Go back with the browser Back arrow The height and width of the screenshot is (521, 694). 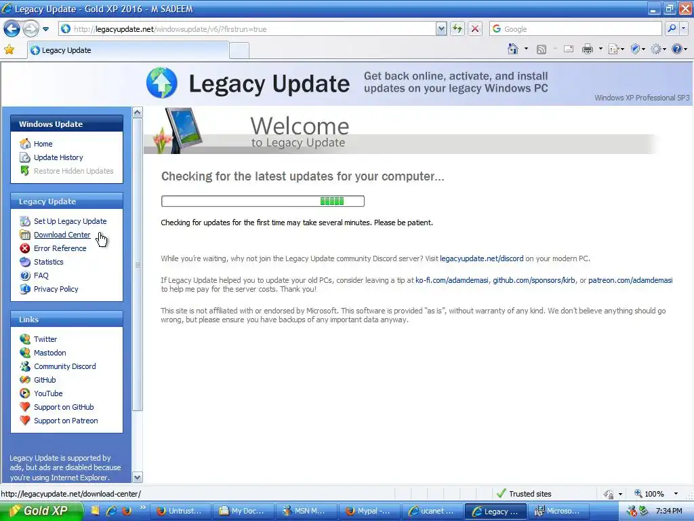12,29
